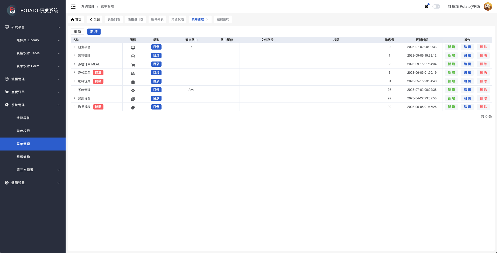This screenshot has height=253, width=497.
Task: Expand 表单设计 Form submenu in sidebar
Action: [33, 66]
